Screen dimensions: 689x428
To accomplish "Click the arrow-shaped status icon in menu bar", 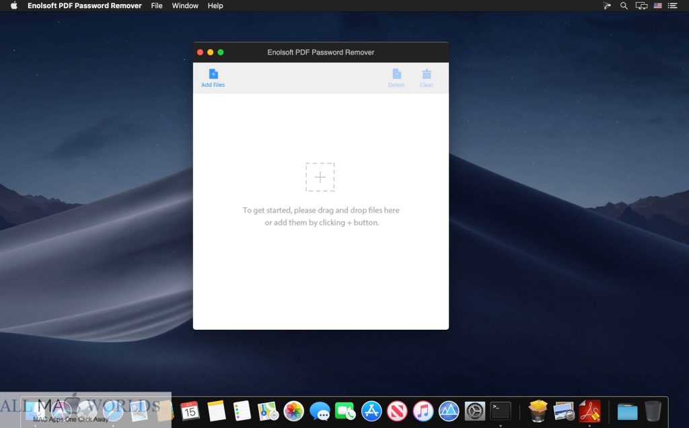I will click(x=607, y=5).
